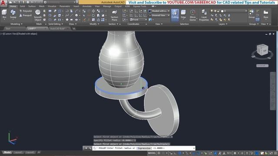Switch to the Visualize ribbon tab
278x156 pixels.
[52, 6]
